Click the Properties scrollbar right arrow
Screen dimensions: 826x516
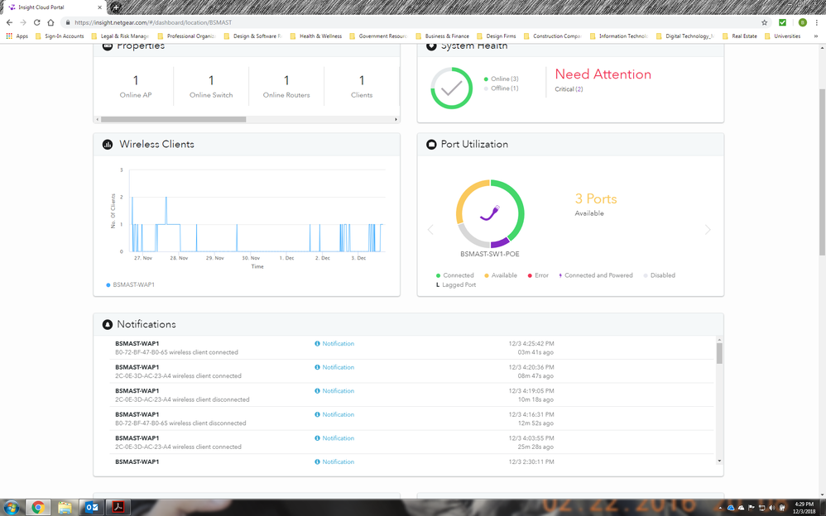coord(396,120)
